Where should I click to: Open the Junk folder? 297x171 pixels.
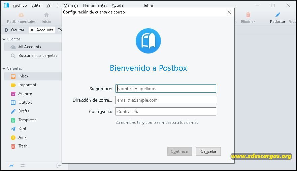(33, 137)
